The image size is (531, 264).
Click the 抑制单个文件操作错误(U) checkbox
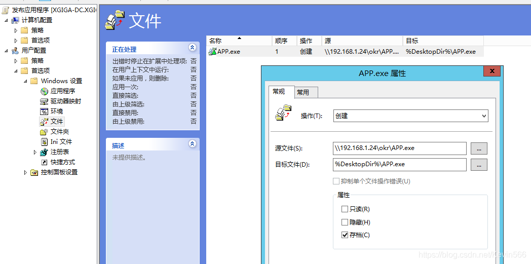(336, 181)
